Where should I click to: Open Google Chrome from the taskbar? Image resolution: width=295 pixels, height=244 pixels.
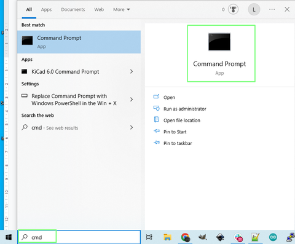[186, 237]
